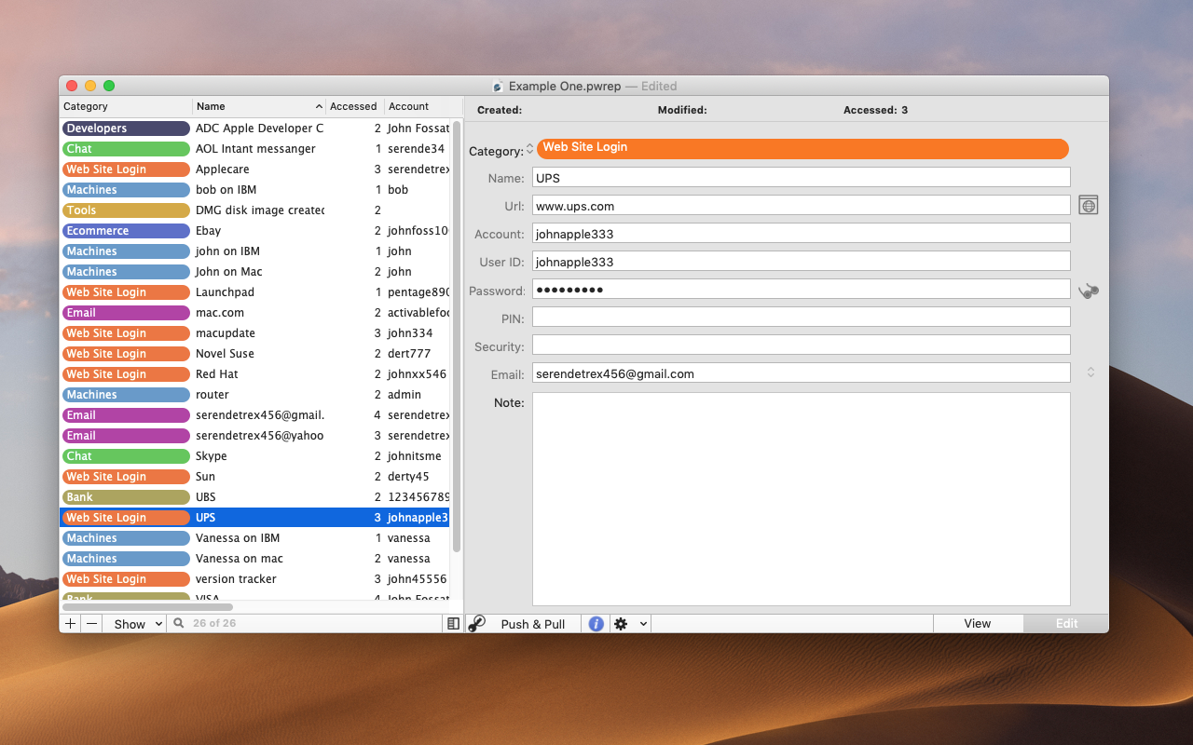Click the Email field serendetrex456@gmail.com
Screen dimensions: 1193x745
[801, 372]
